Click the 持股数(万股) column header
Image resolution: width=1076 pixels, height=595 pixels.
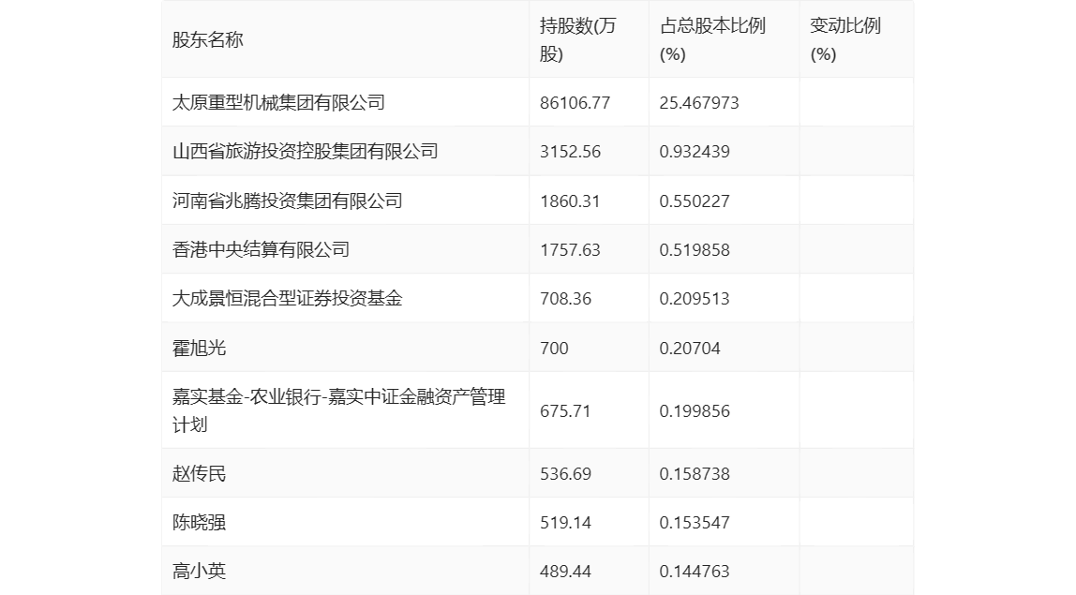[577, 39]
